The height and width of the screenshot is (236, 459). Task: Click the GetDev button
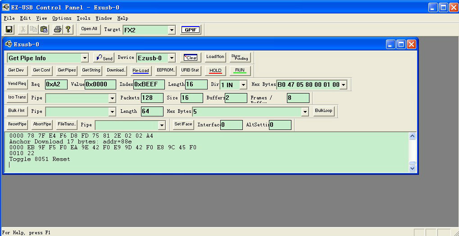tap(17, 71)
